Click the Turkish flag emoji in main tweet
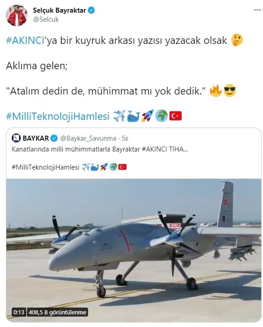This screenshot has height=327, width=263. click(x=175, y=116)
